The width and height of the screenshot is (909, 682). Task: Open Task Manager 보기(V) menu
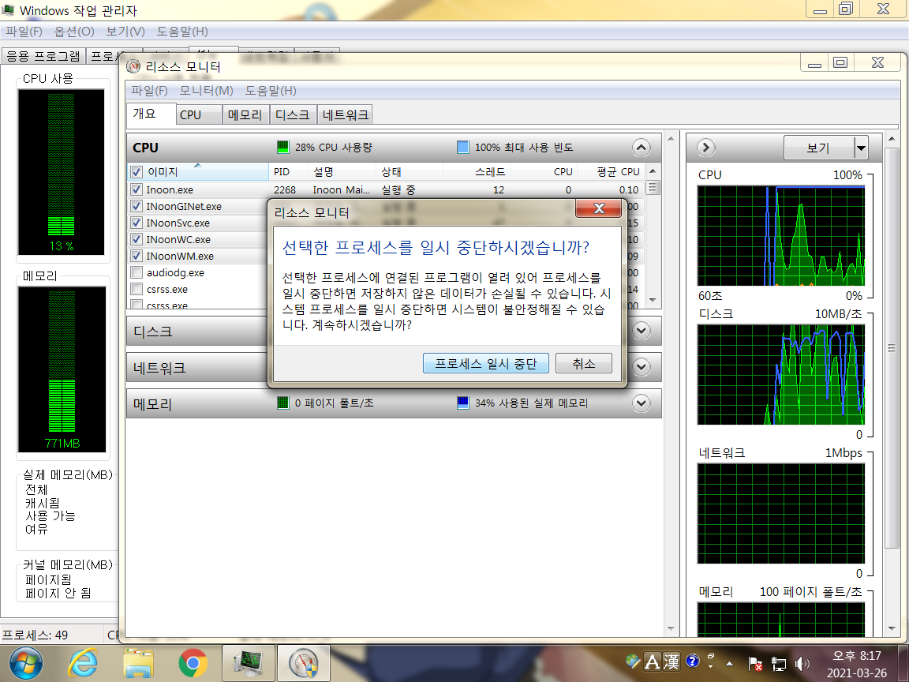[125, 32]
